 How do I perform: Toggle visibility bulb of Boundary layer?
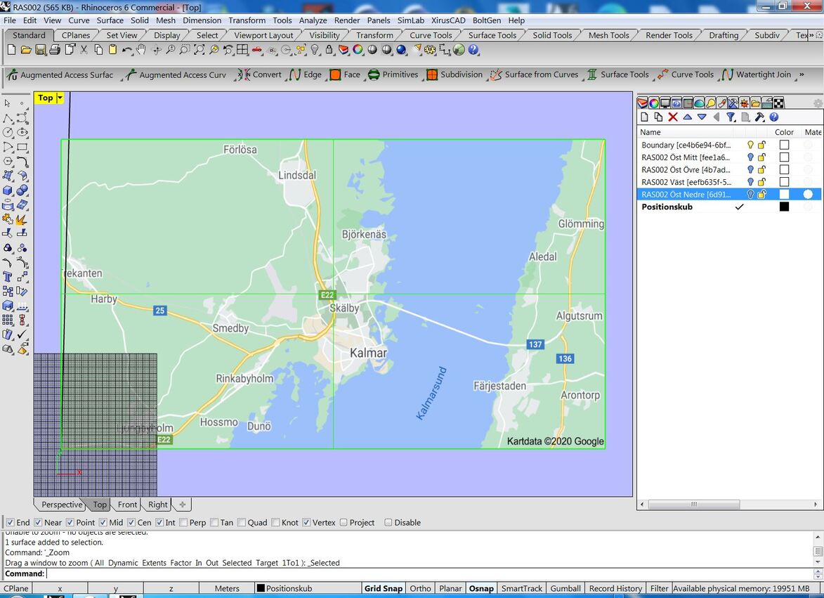coord(750,145)
